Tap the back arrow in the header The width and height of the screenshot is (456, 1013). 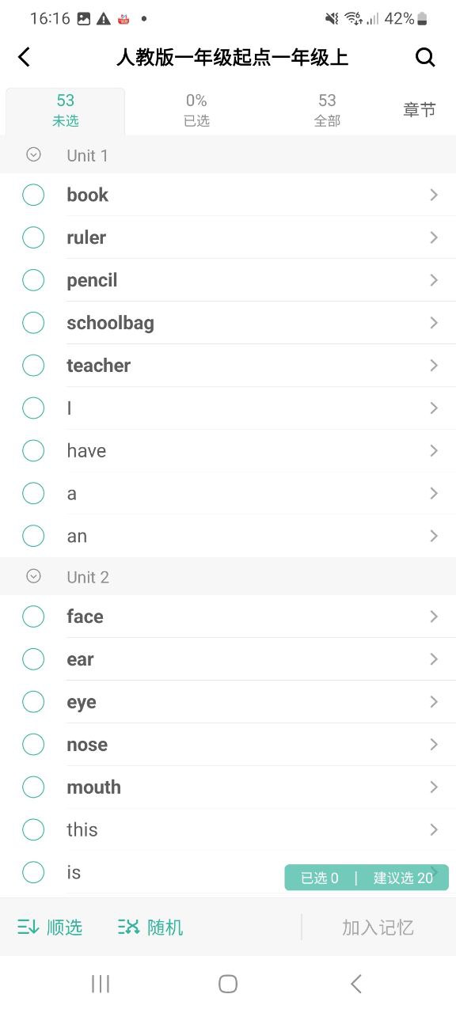[25, 57]
